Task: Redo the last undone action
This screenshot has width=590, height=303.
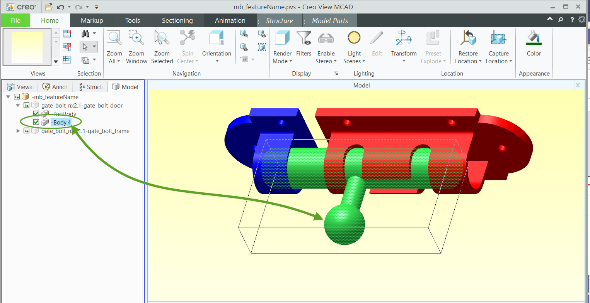Action: [78, 7]
